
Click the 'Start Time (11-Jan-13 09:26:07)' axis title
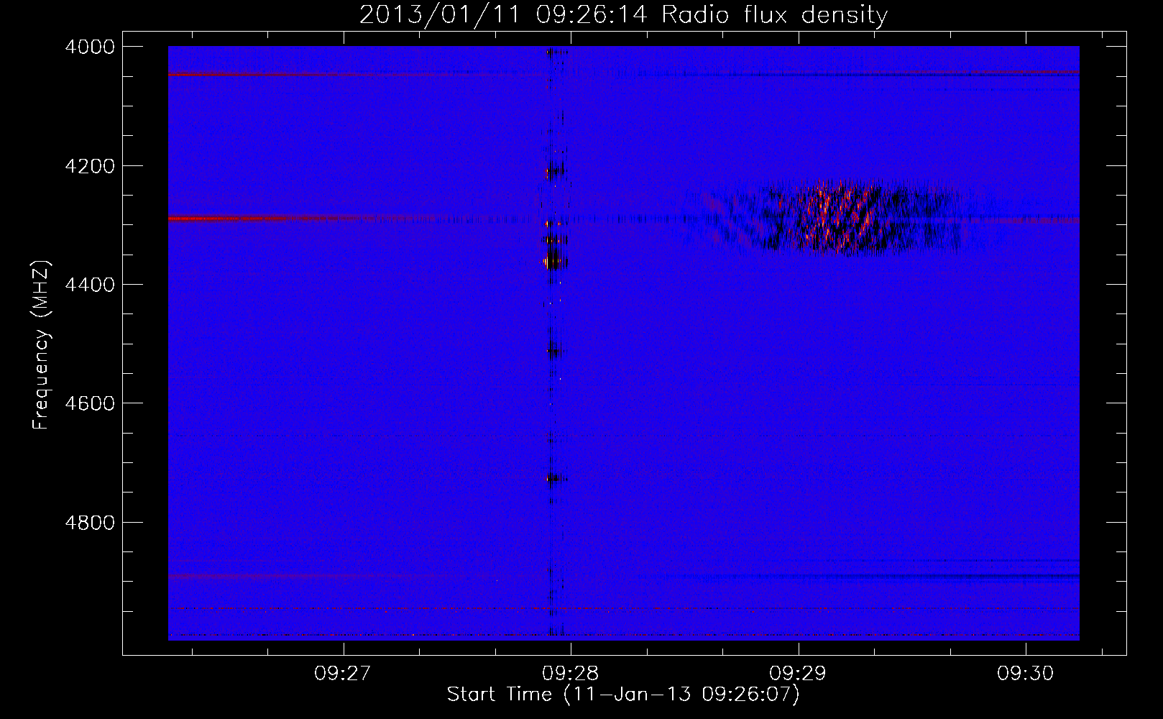623,695
